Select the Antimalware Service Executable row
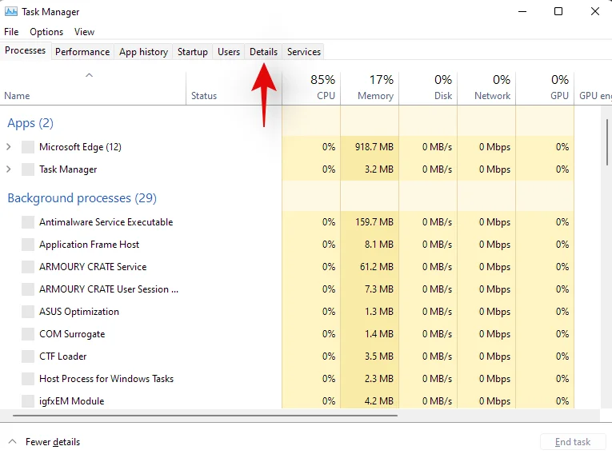612x458 pixels. click(287, 222)
